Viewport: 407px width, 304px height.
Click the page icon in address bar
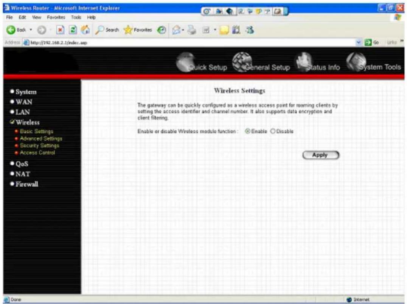click(x=26, y=43)
